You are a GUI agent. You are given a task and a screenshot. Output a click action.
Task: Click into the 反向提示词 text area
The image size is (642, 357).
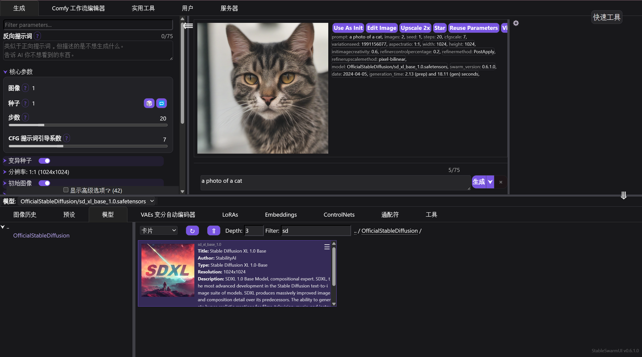tap(88, 50)
